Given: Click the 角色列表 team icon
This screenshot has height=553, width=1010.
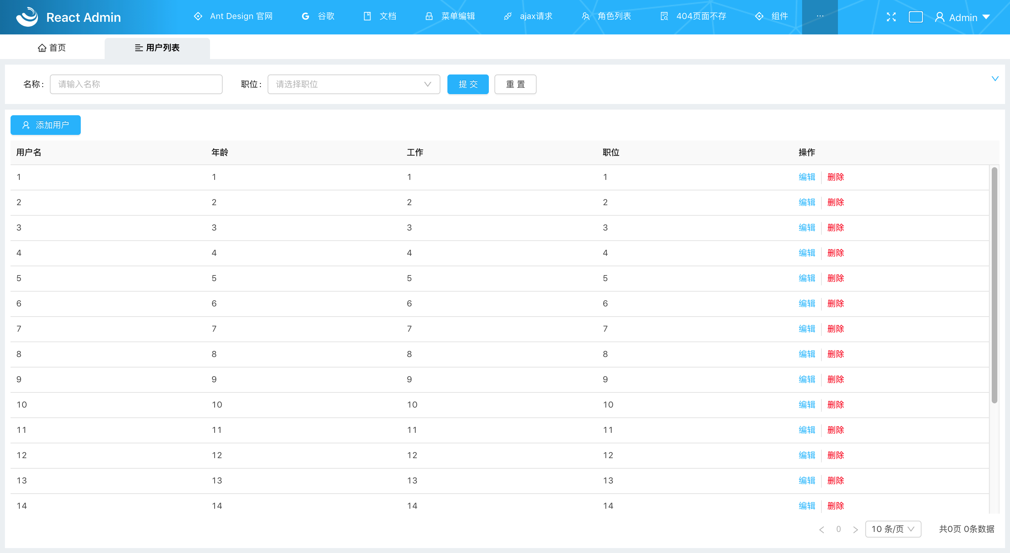Looking at the screenshot, I should pos(585,16).
